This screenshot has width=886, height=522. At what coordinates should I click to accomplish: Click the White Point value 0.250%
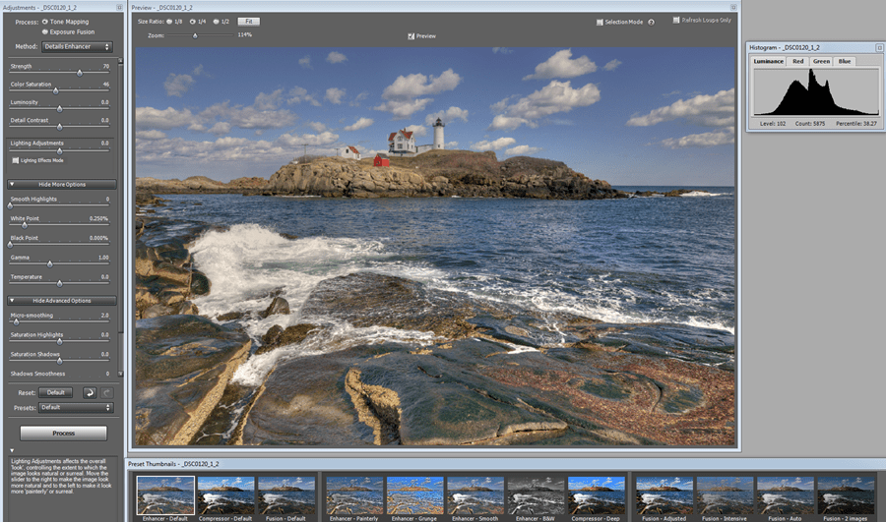pos(98,219)
